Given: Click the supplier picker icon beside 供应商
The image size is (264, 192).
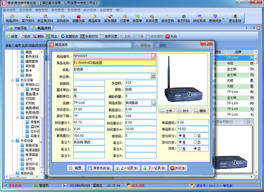Looking at the screenshot, I should coord(153,76).
